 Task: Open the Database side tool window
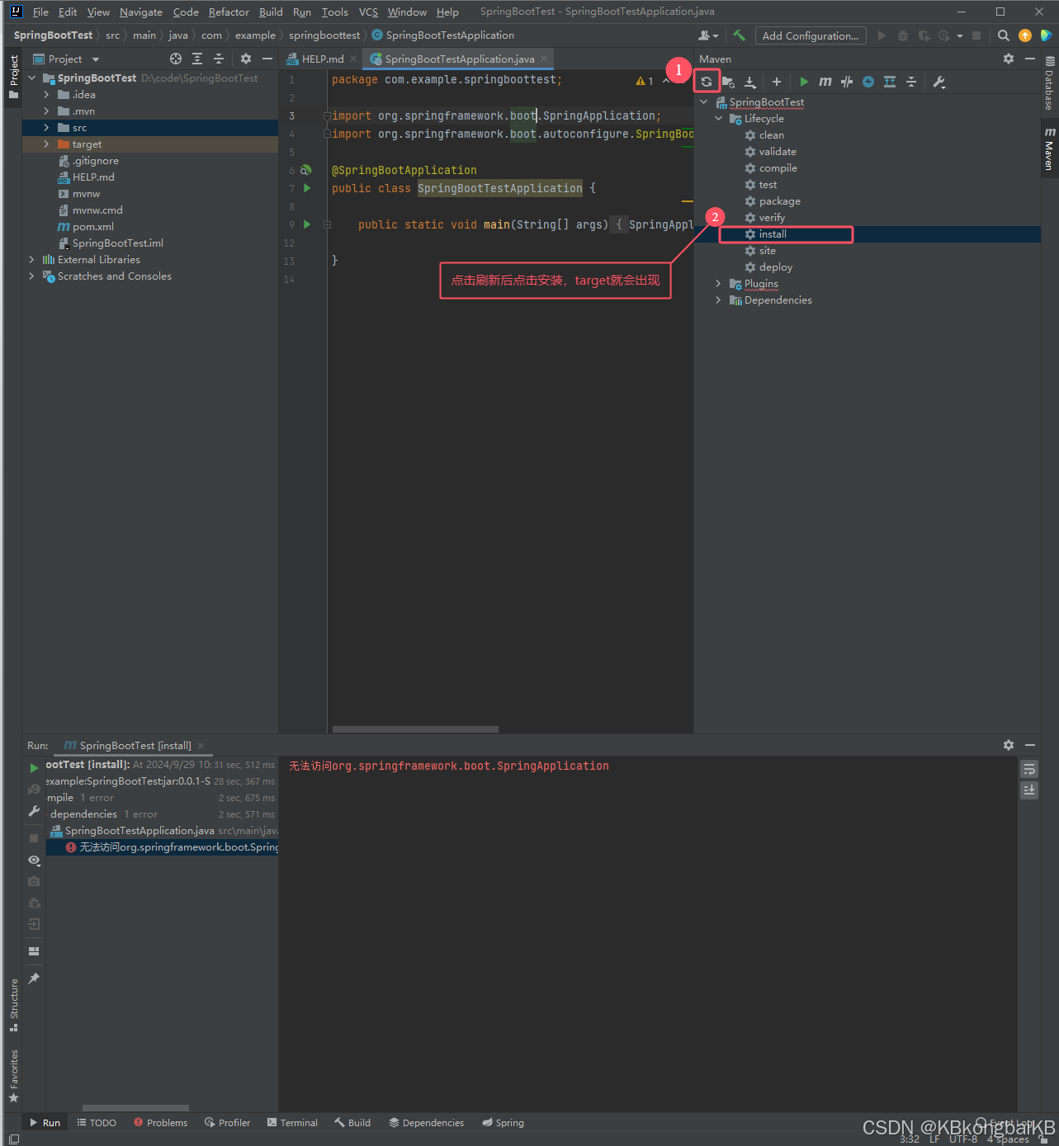tap(1049, 83)
